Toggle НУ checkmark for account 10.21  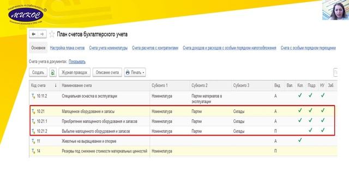tap(323, 111)
